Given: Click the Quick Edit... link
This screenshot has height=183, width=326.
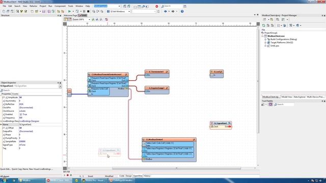Looking at the screenshot, I should 5,169.
